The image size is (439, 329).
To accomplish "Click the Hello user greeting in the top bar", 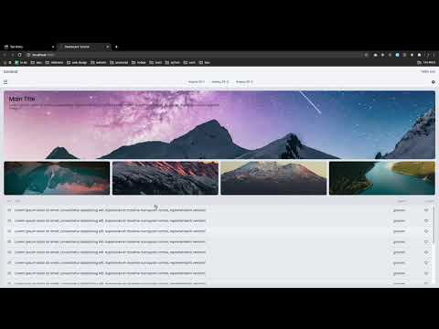I will tap(428, 71).
